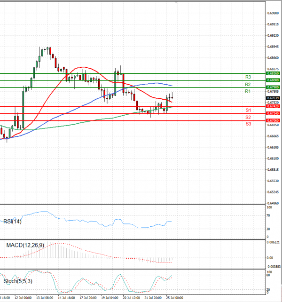Screen dimensions: 282x302
Task: Click the MACD(12,26,9) indicator label
Action: pyautogui.click(x=25, y=245)
